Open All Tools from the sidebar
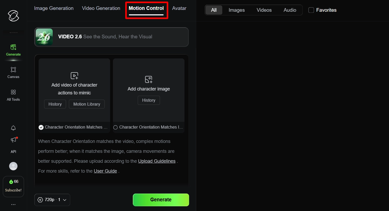The width and height of the screenshot is (389, 211). click(13, 95)
